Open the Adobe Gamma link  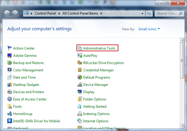pyautogui.click(x=25, y=56)
